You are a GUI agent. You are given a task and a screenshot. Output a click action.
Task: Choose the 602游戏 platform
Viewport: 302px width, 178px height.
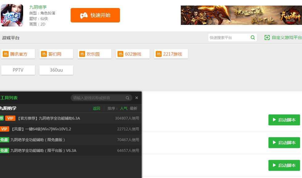133,54
